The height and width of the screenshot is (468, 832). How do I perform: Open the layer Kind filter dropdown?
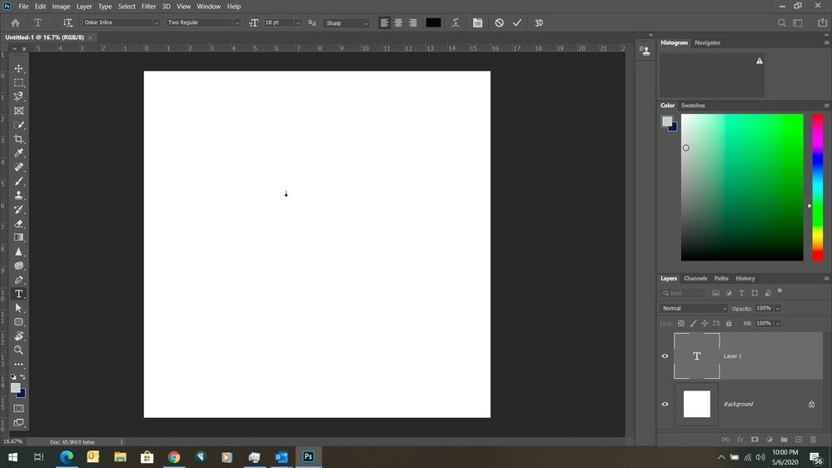pos(683,293)
